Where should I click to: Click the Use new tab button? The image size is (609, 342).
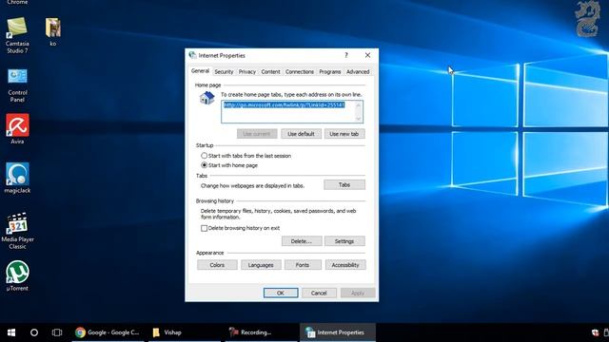(344, 134)
